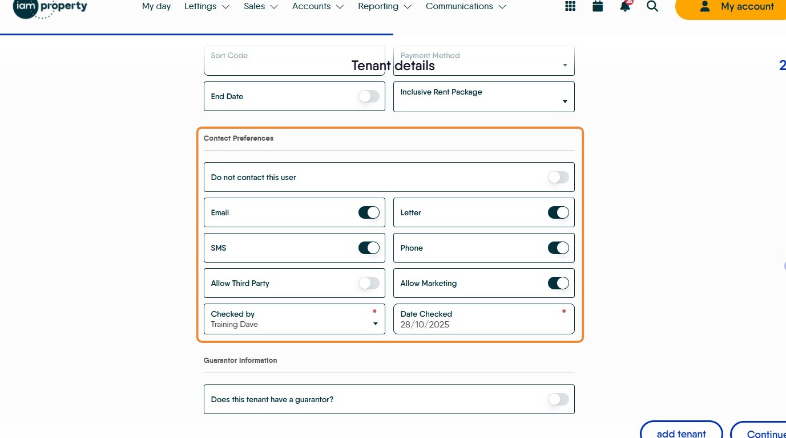Go to My day
The height and width of the screenshot is (438, 786).
click(156, 6)
